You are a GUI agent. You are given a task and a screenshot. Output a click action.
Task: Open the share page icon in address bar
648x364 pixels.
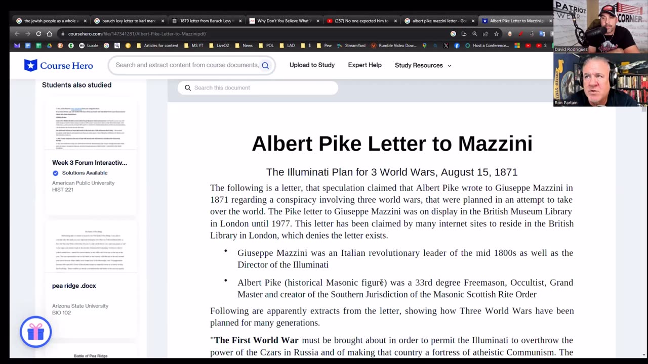coord(485,34)
